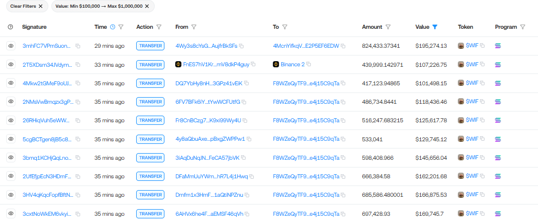
Task: Select amount 533,041 cell
Action: tap(373, 139)
